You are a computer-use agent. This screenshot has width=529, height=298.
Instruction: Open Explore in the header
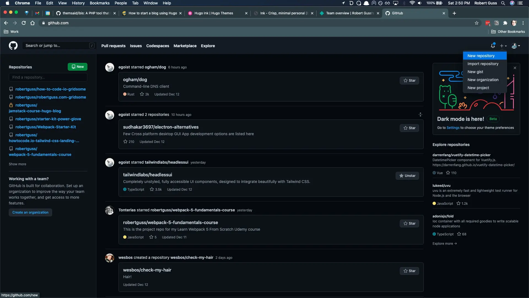pos(208,46)
